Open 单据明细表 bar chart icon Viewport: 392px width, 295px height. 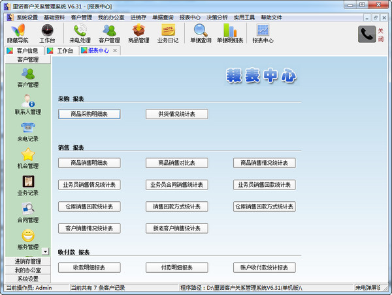(x=230, y=33)
